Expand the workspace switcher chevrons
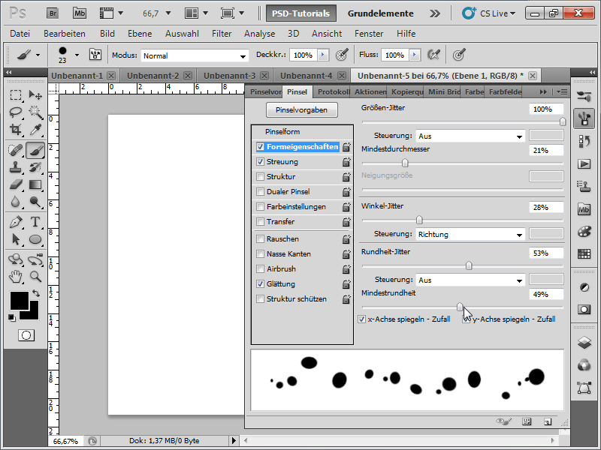This screenshot has width=601, height=450. (x=435, y=13)
